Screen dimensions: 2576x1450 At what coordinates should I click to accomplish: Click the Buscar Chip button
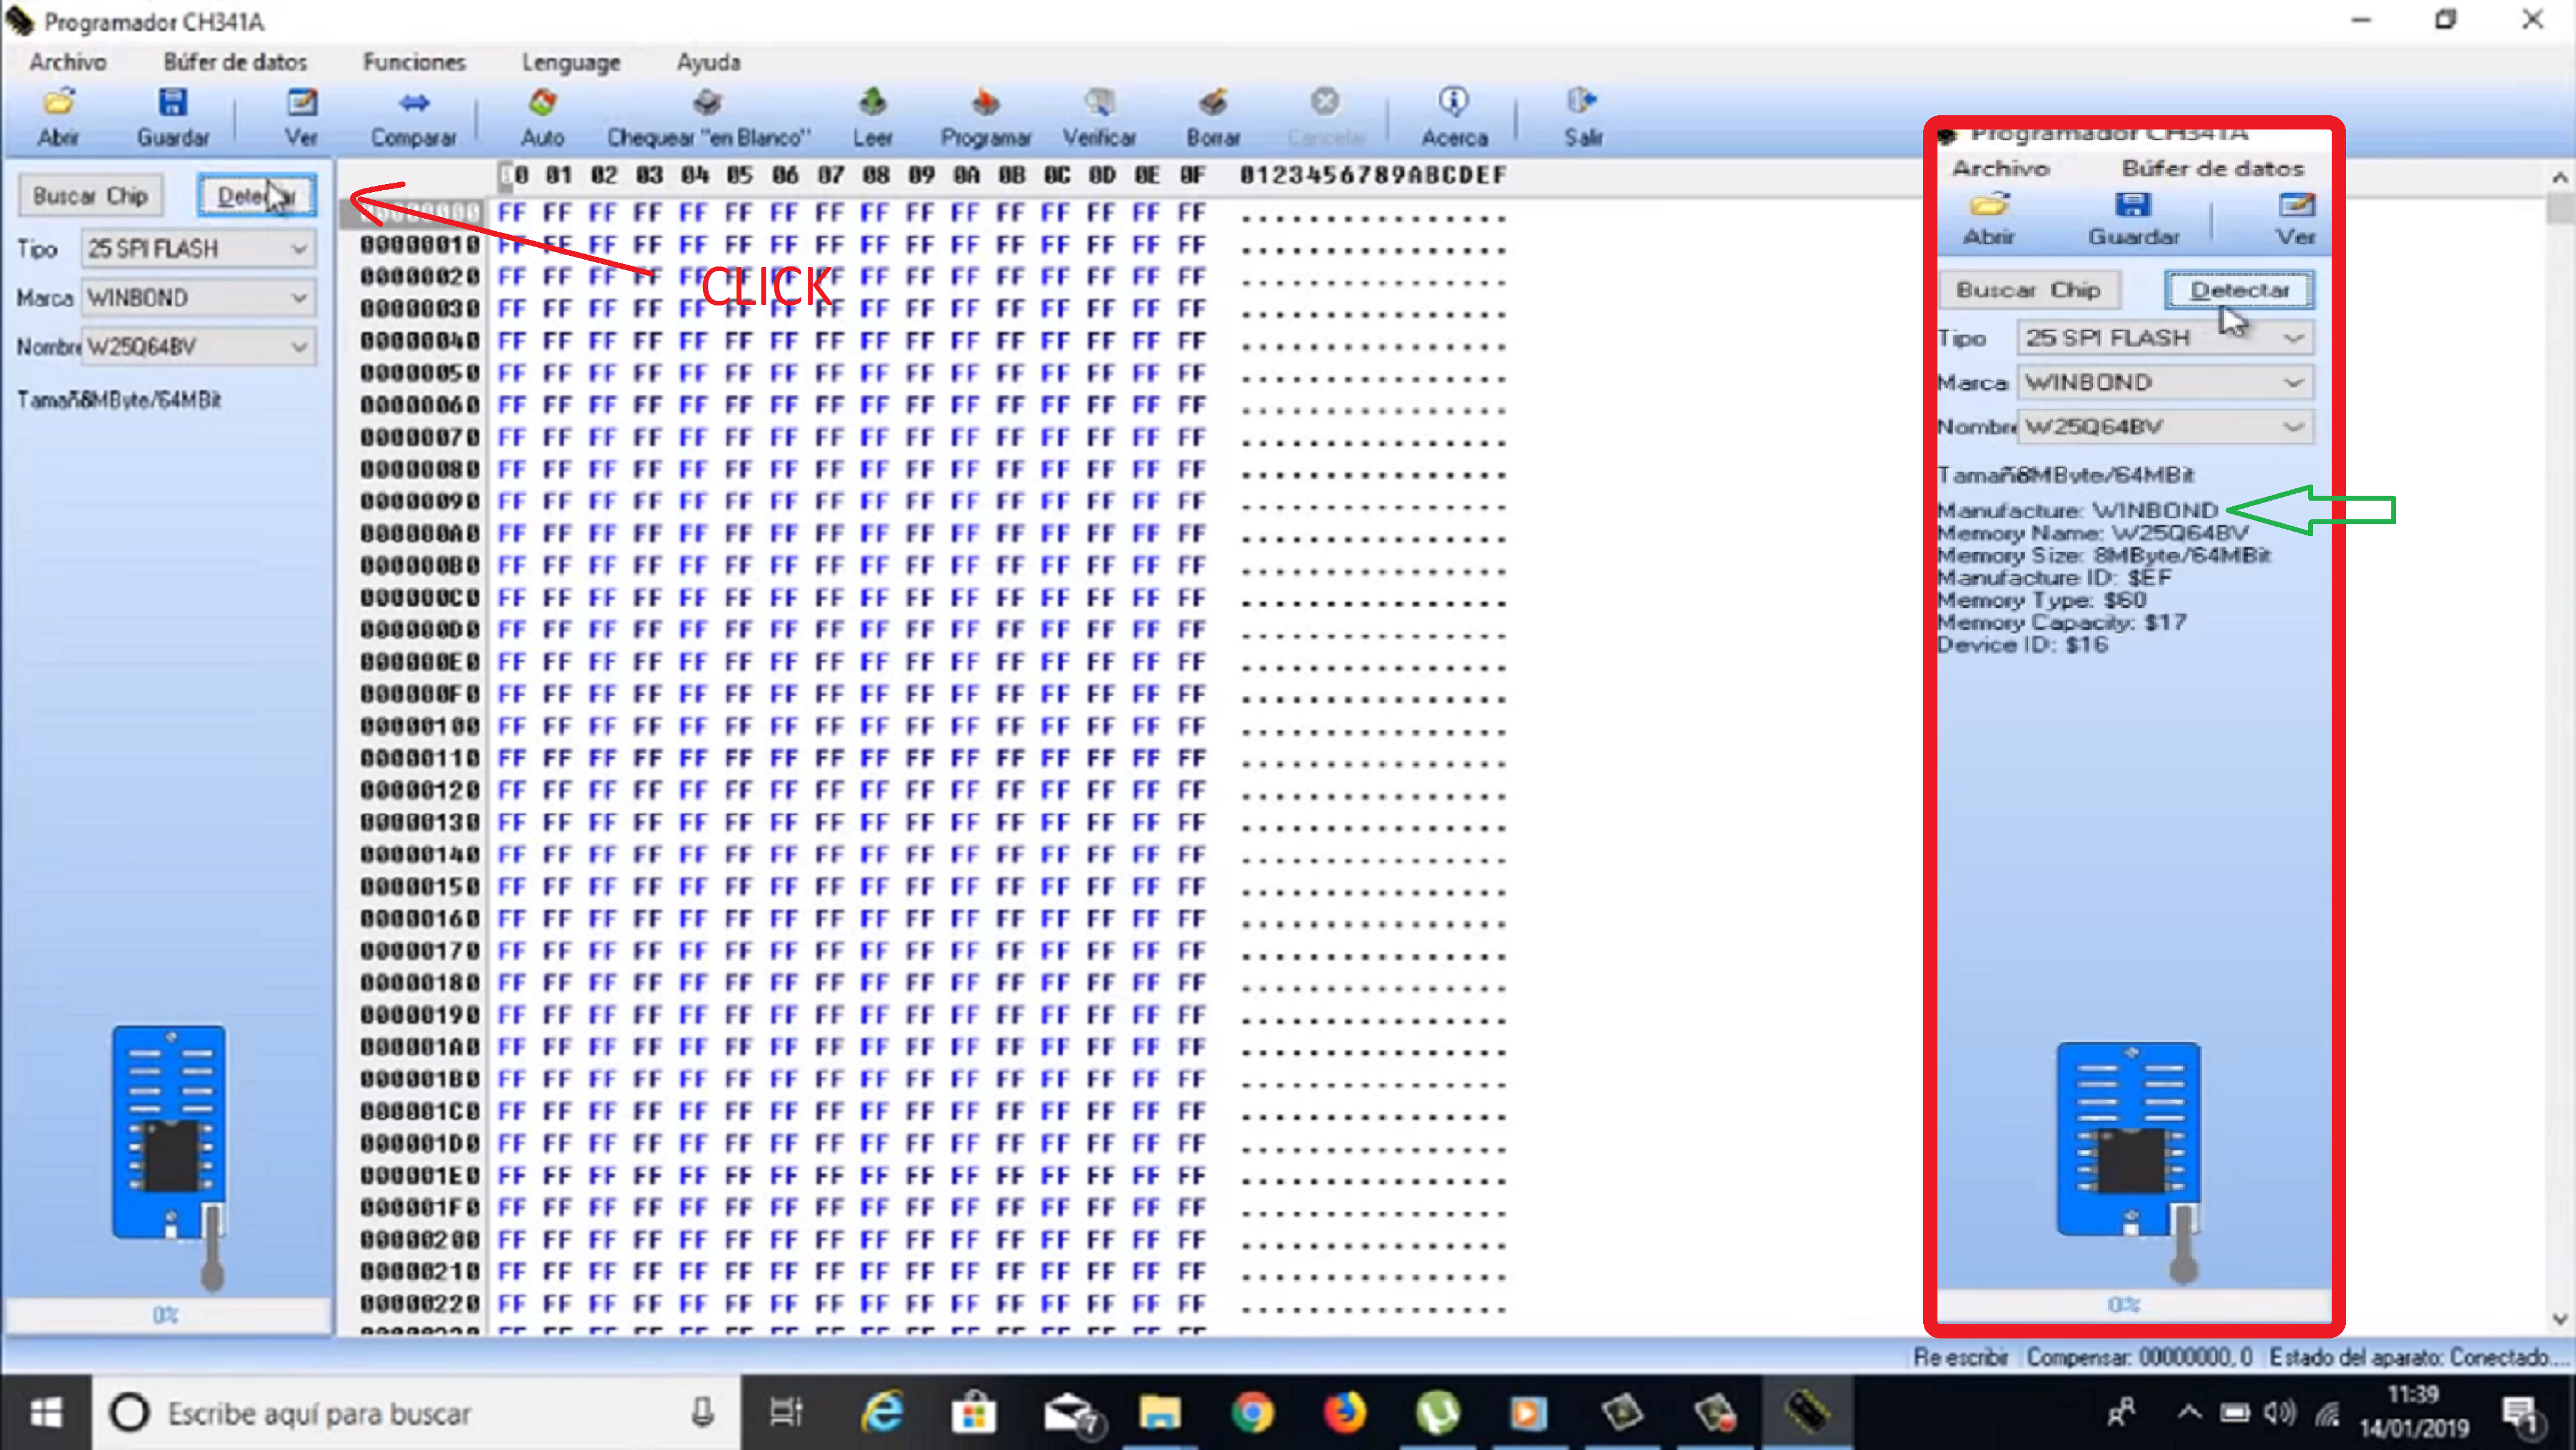[91, 196]
